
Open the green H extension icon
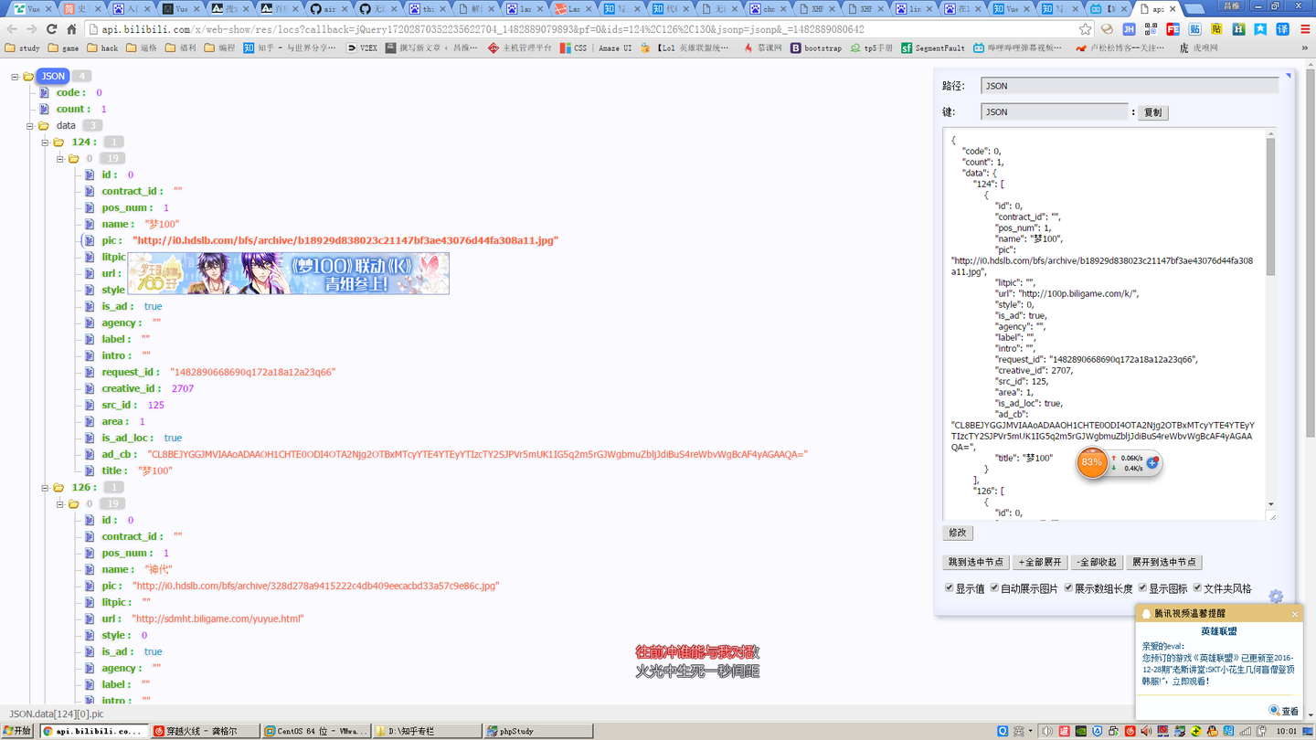click(x=1238, y=29)
